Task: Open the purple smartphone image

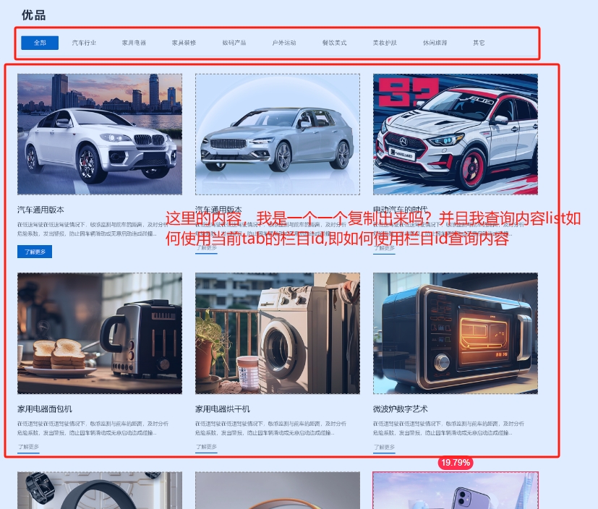Action: pyautogui.click(x=456, y=490)
